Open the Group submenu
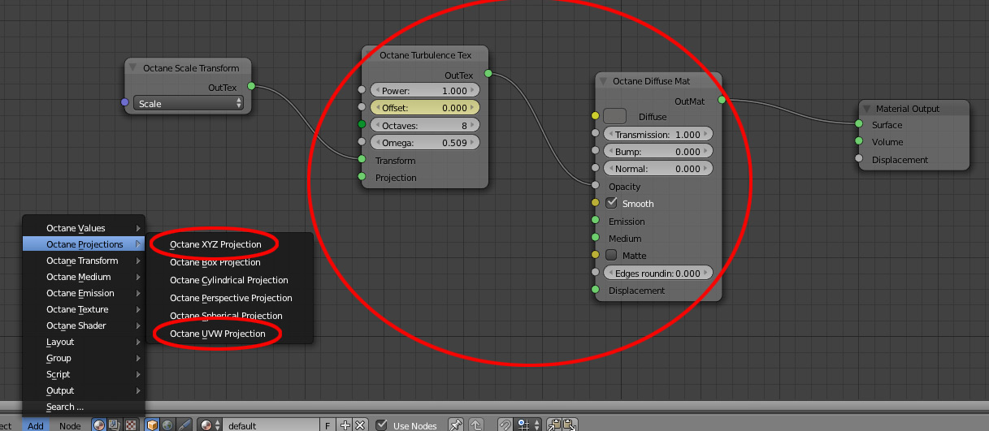 (84, 358)
